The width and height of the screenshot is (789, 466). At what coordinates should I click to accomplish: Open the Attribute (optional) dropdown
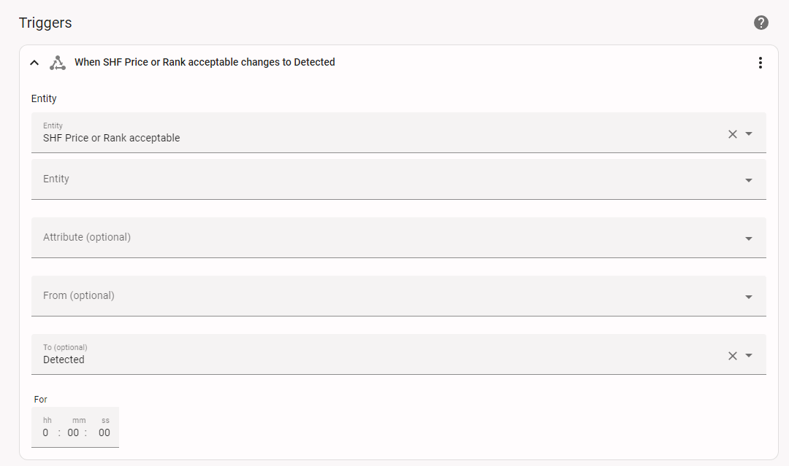tap(749, 238)
